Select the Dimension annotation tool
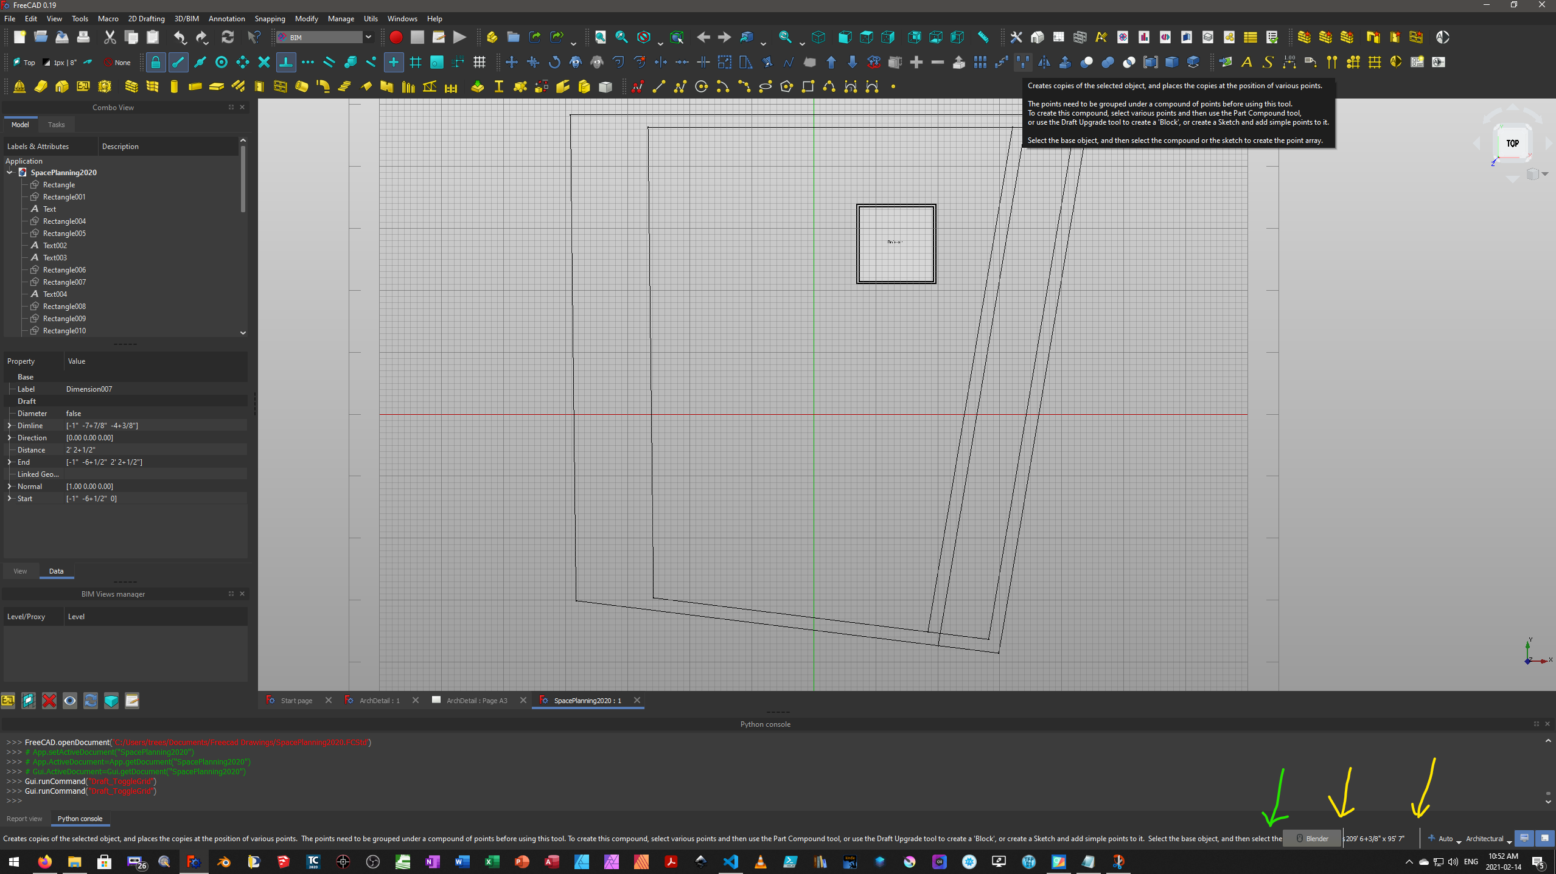 tap(1289, 62)
